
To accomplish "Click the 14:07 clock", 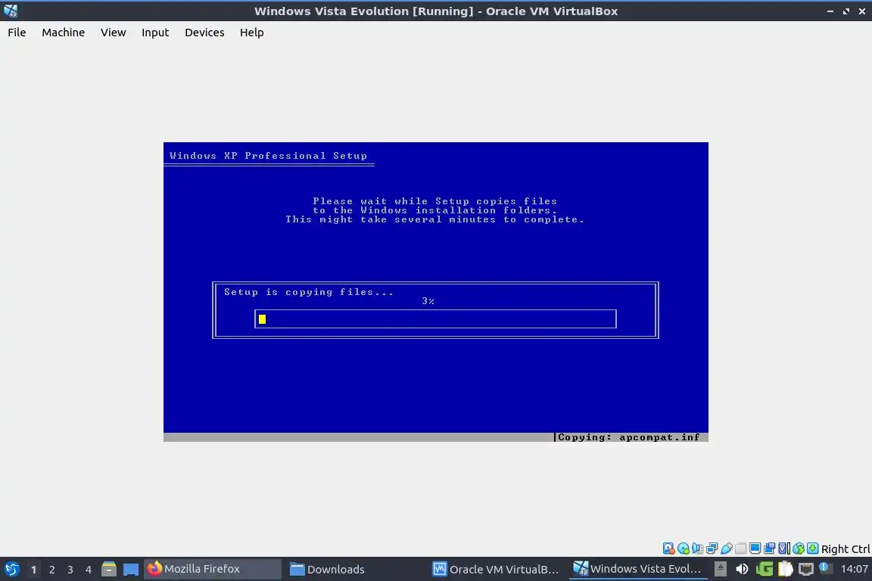I will 855,569.
